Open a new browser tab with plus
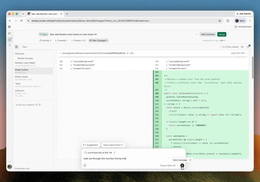 67,14
